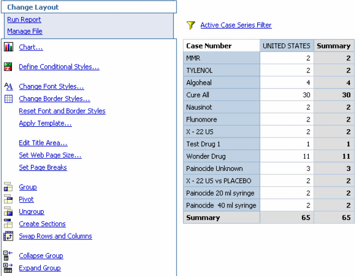
Task: Click Algoheal's UNITED STATES value 4
Action: click(287, 82)
